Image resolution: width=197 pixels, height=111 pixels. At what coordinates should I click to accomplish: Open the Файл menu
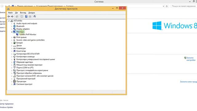tap(10, 13)
